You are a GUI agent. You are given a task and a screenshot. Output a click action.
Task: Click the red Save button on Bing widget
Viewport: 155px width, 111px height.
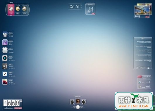tap(147, 17)
